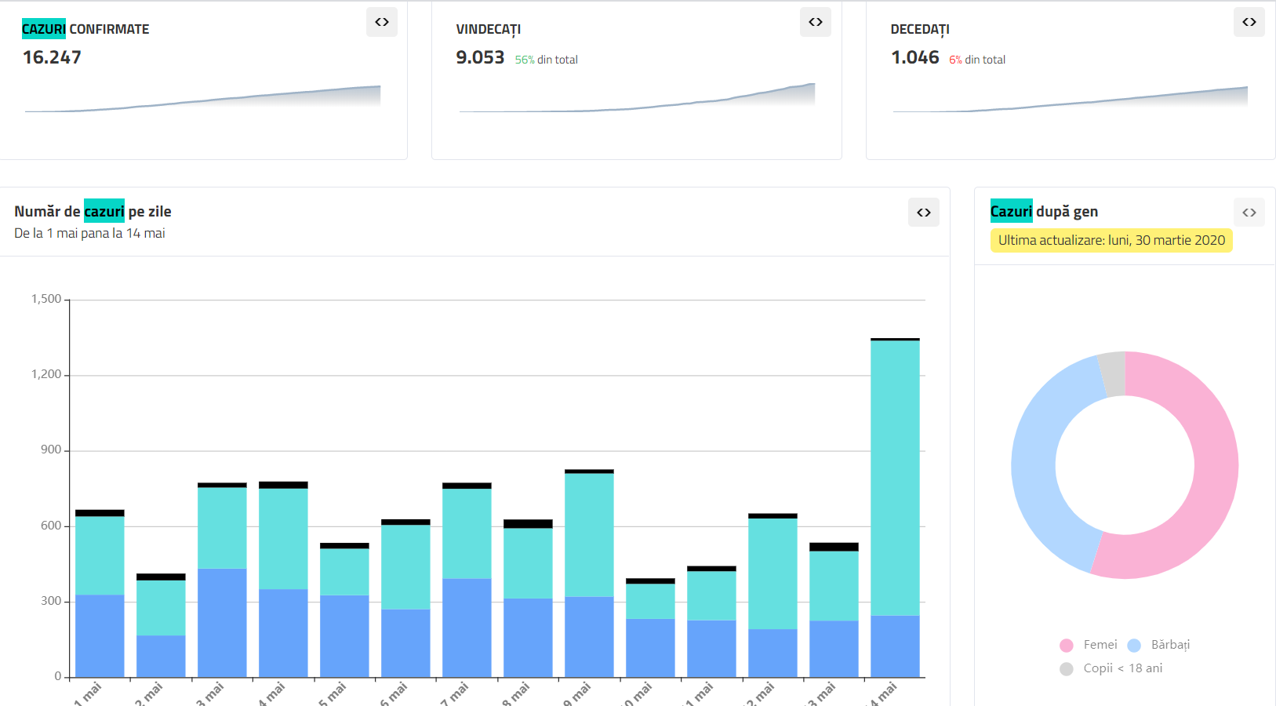Click the confirmed cases sparkline graph
The height and width of the screenshot is (706, 1276).
(x=202, y=100)
